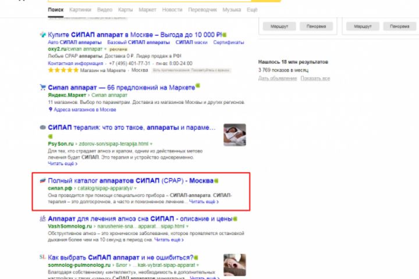Open the Блог breadcrumb of somnolog-pulmonolog.ru
The height and width of the screenshot is (279, 419).
(x=122, y=265)
